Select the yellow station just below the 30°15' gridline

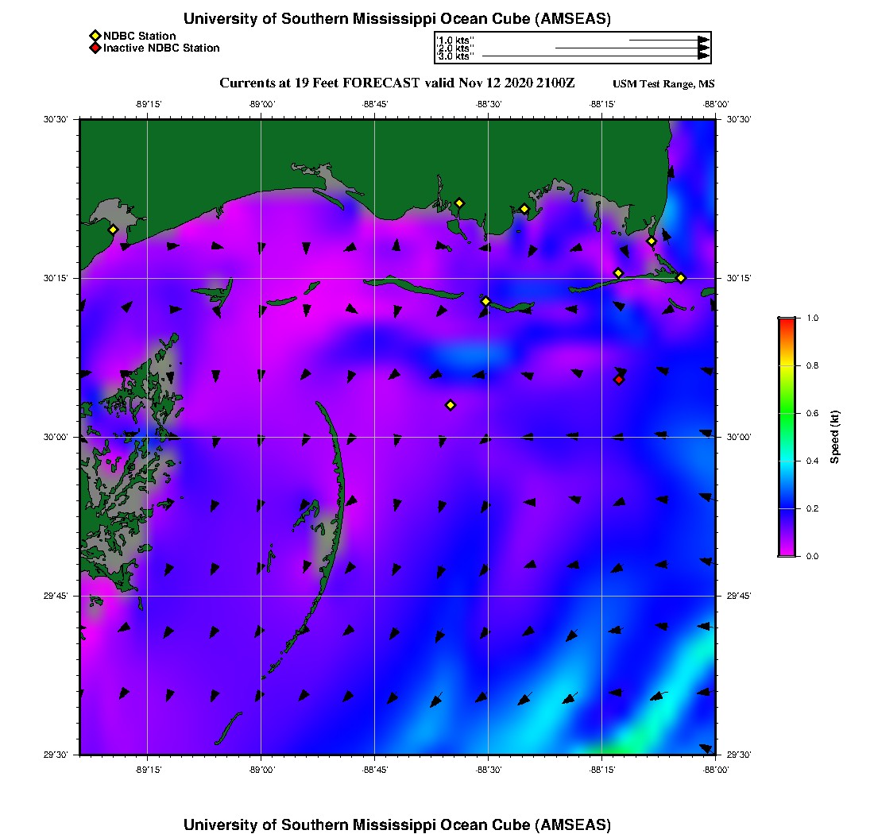pos(486,301)
